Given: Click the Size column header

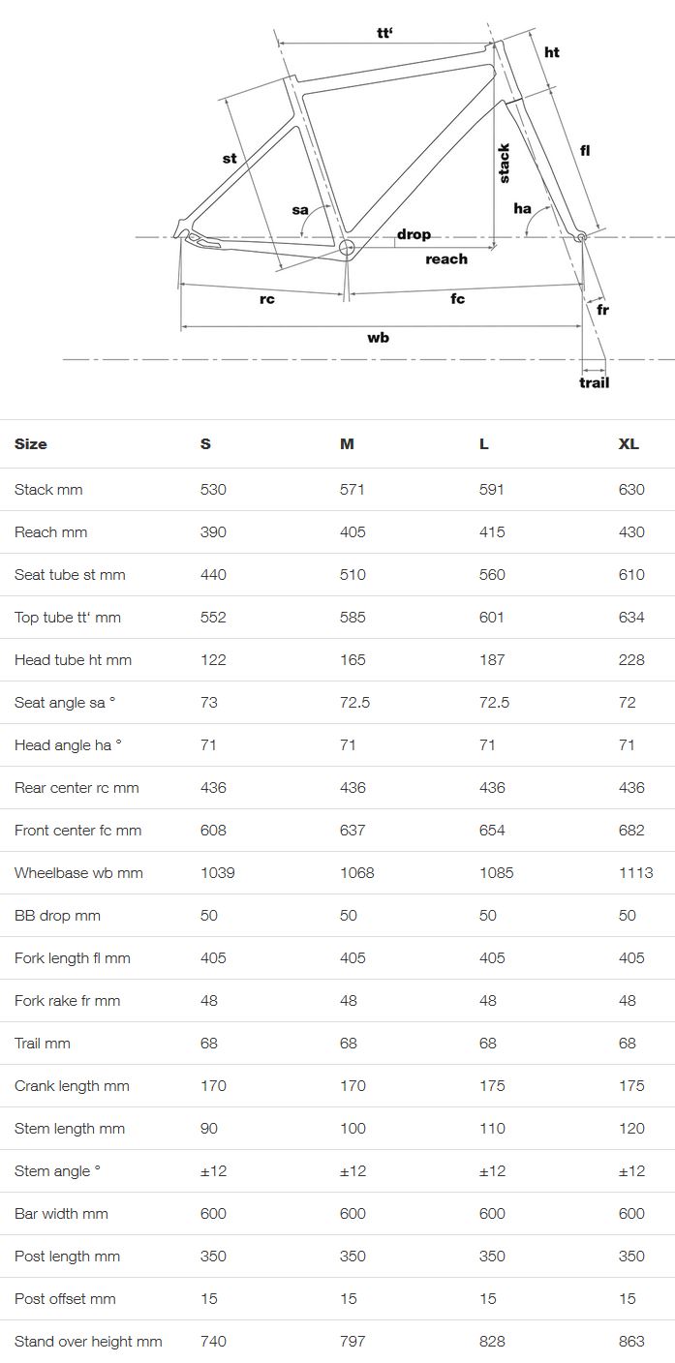Looking at the screenshot, I should tap(31, 444).
